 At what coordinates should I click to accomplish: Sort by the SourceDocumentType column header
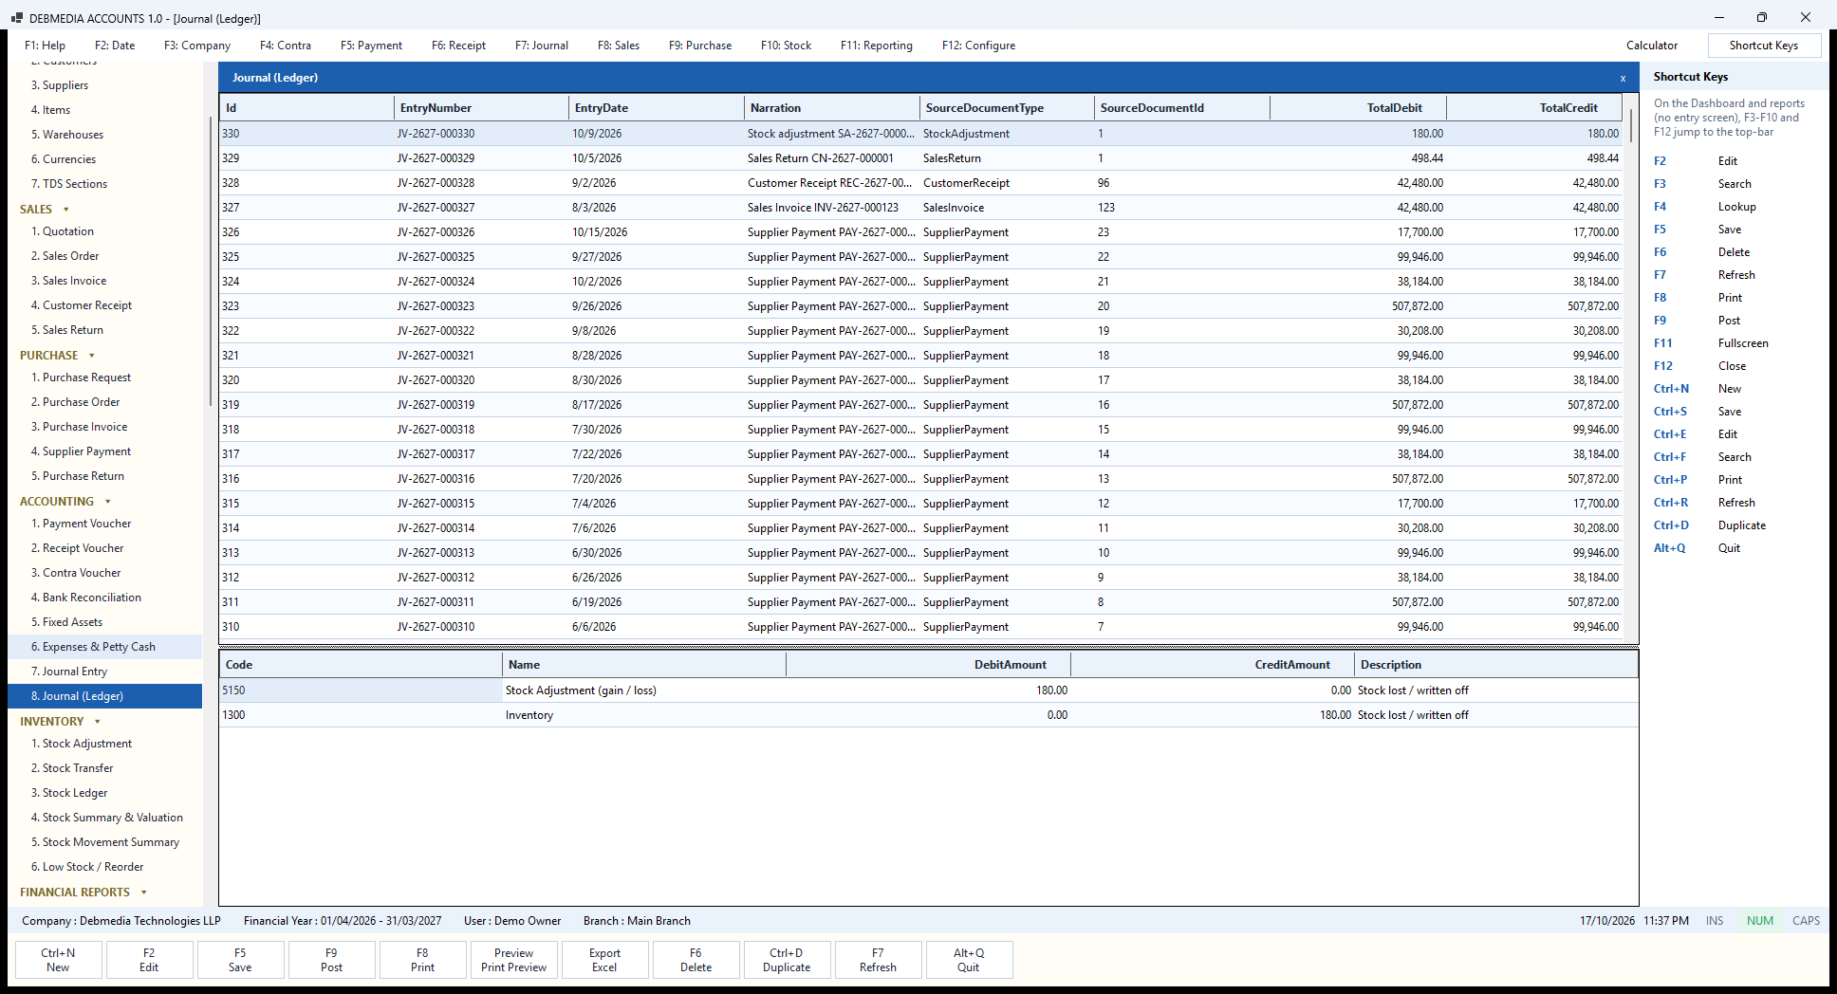(x=1007, y=108)
